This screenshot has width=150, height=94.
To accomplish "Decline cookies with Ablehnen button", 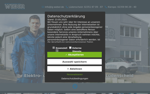I will [x=74, y=69].
